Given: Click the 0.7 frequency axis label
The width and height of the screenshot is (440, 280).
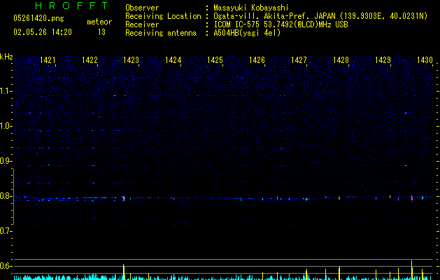Looking at the screenshot, I should click(x=6, y=231).
